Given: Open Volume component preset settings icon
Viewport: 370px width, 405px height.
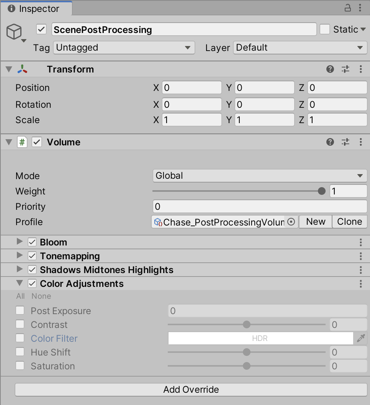Looking at the screenshot, I should click(345, 142).
